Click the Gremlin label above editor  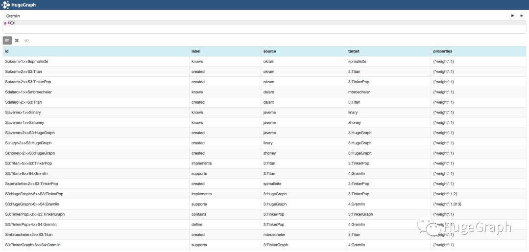click(x=13, y=16)
